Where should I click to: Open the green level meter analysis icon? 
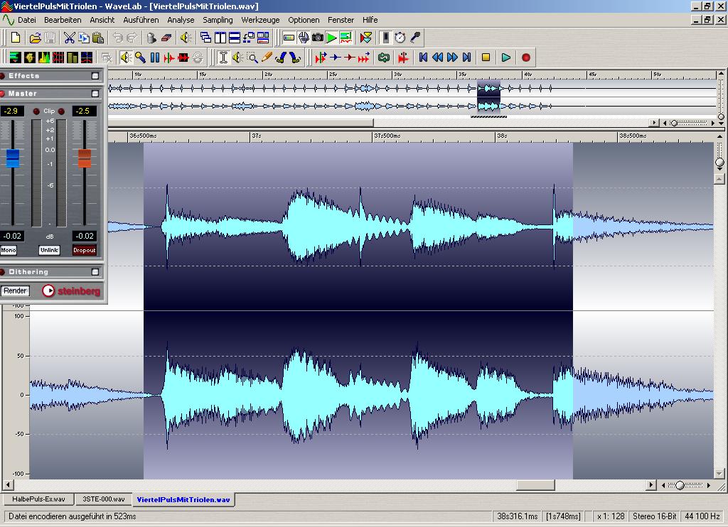tap(16, 58)
